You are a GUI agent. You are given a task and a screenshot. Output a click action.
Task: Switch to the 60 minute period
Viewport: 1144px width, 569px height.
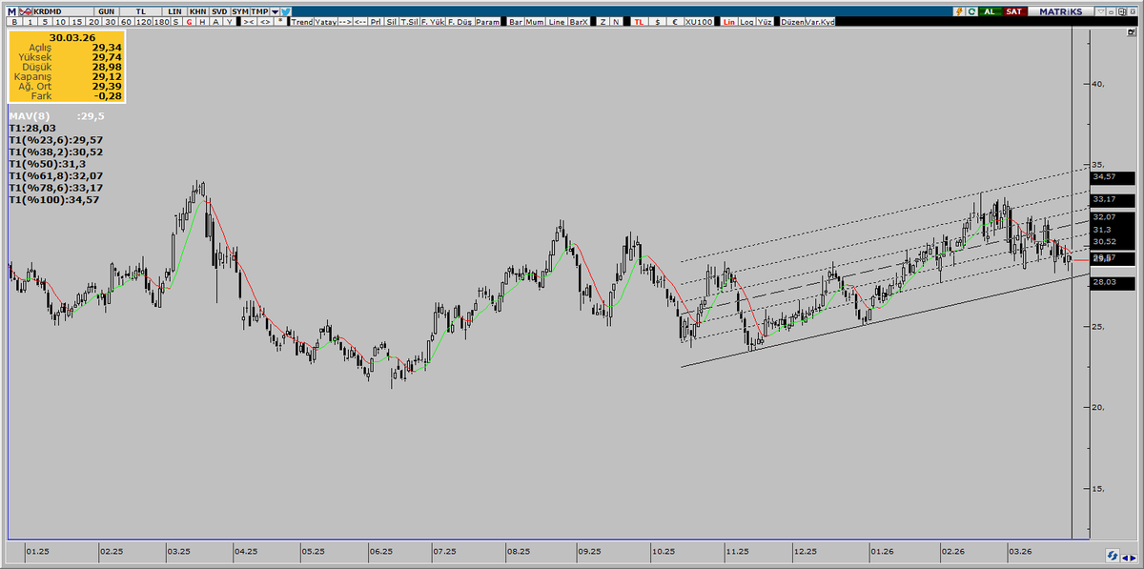pos(126,22)
